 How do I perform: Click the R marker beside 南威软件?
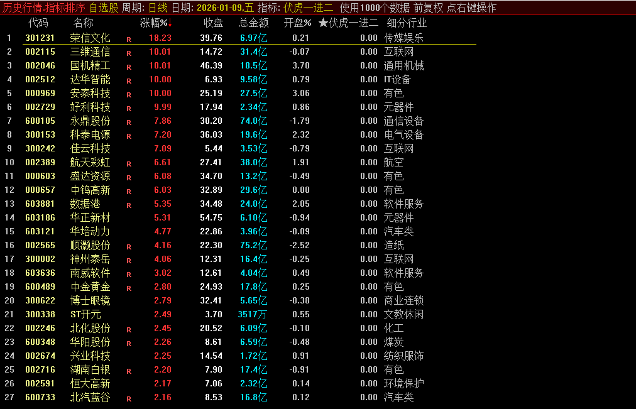(129, 275)
